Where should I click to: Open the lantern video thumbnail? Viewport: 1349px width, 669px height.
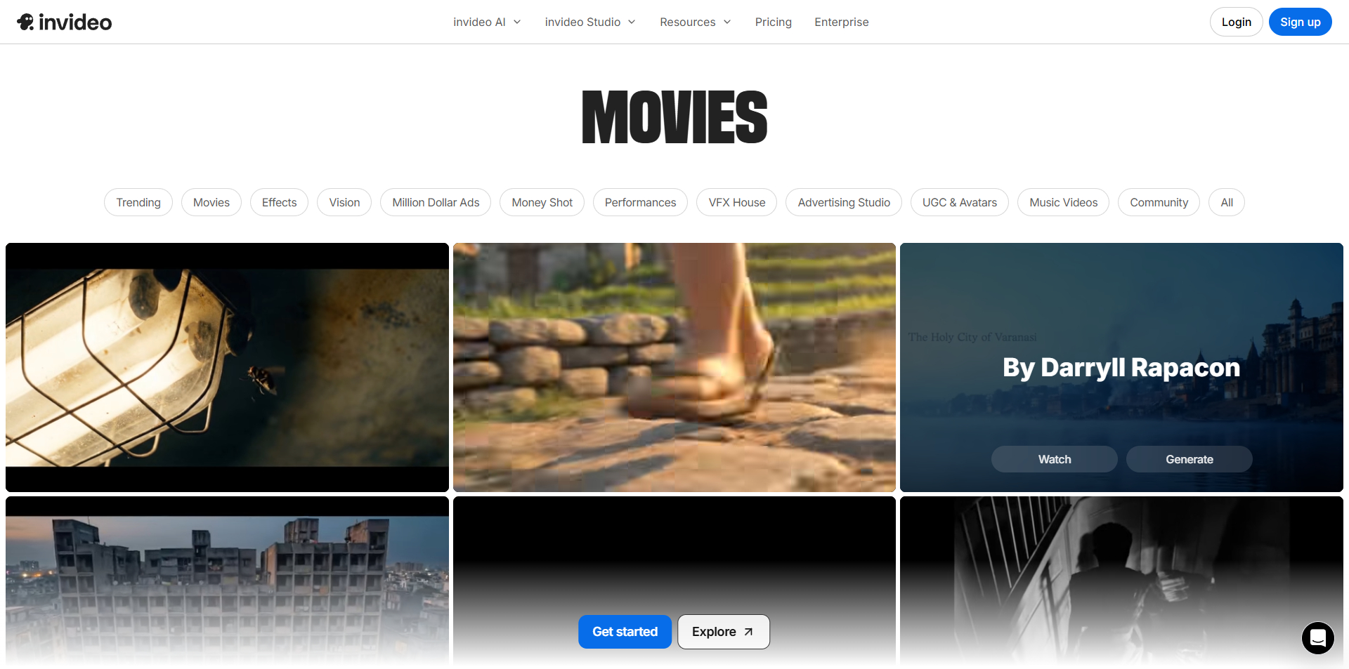tap(226, 366)
